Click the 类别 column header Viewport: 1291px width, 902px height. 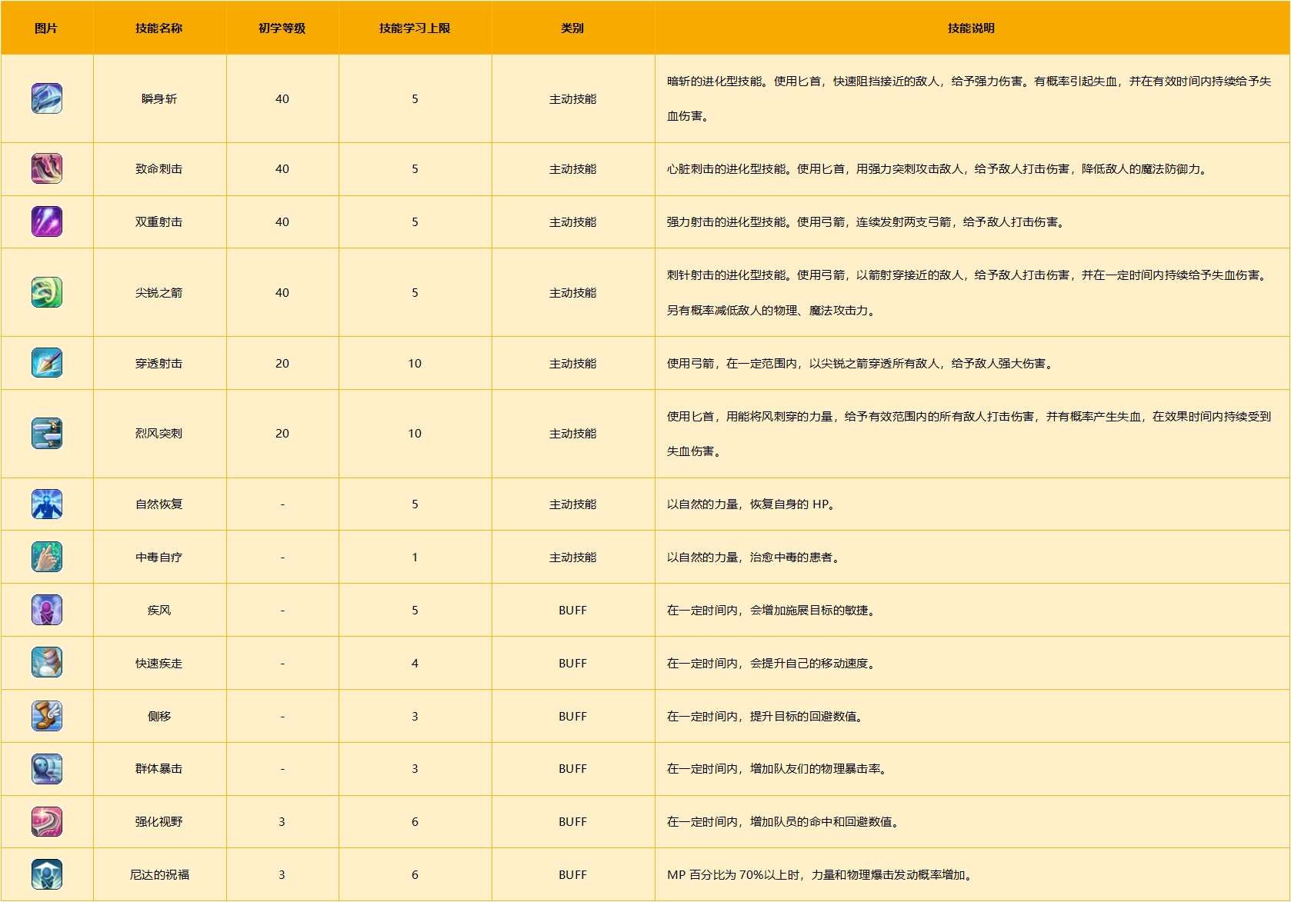(572, 28)
